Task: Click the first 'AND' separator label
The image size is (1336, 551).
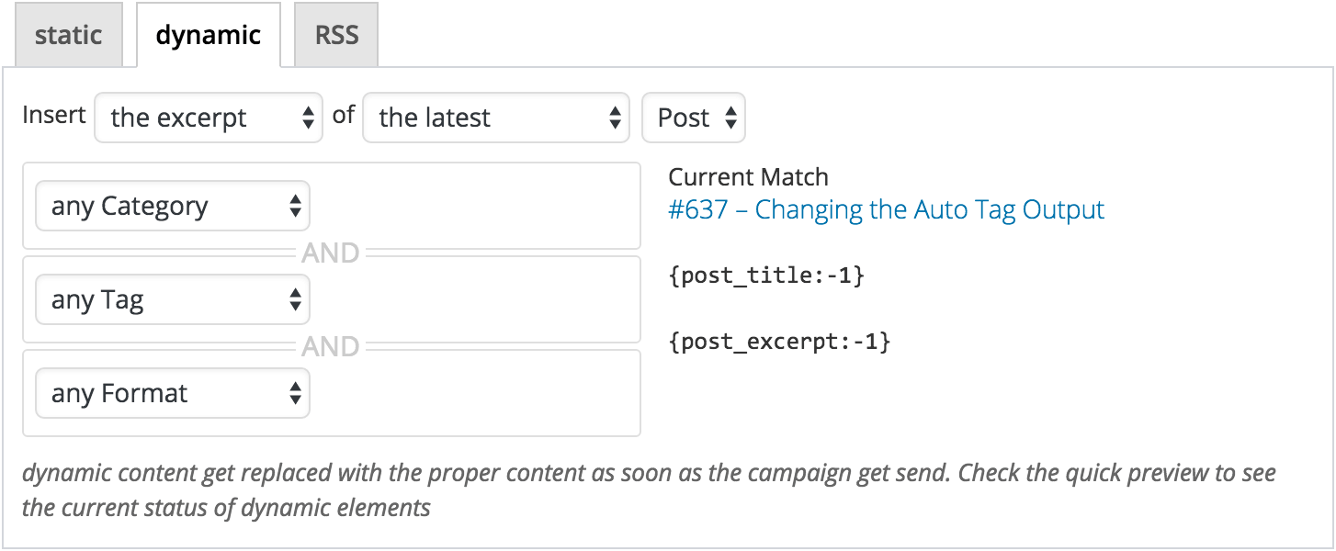Action: click(x=332, y=253)
